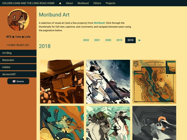
Task: Click the Donate button with the heart cup icon
Action: coord(18,81)
